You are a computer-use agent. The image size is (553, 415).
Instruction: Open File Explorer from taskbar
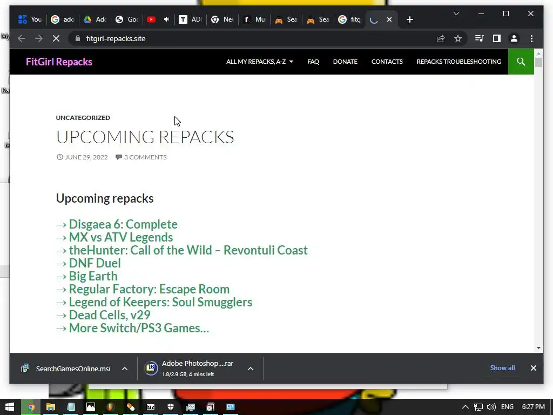coord(51,407)
